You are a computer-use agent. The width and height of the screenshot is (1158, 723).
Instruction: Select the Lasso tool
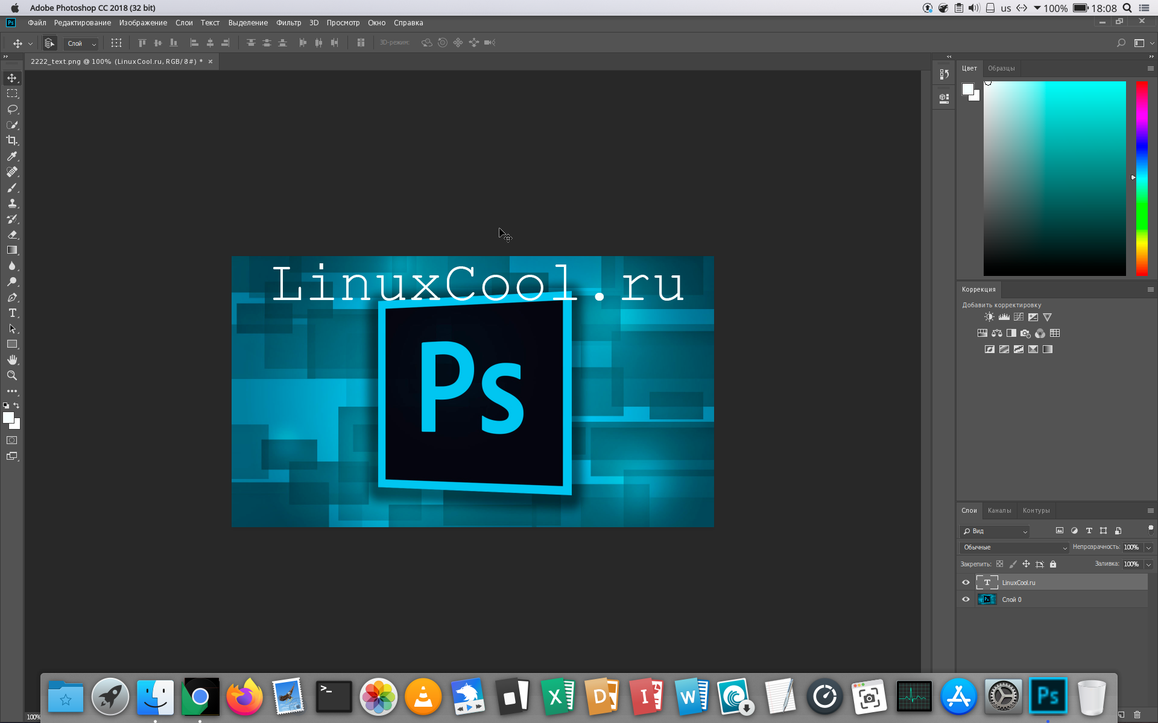click(12, 110)
